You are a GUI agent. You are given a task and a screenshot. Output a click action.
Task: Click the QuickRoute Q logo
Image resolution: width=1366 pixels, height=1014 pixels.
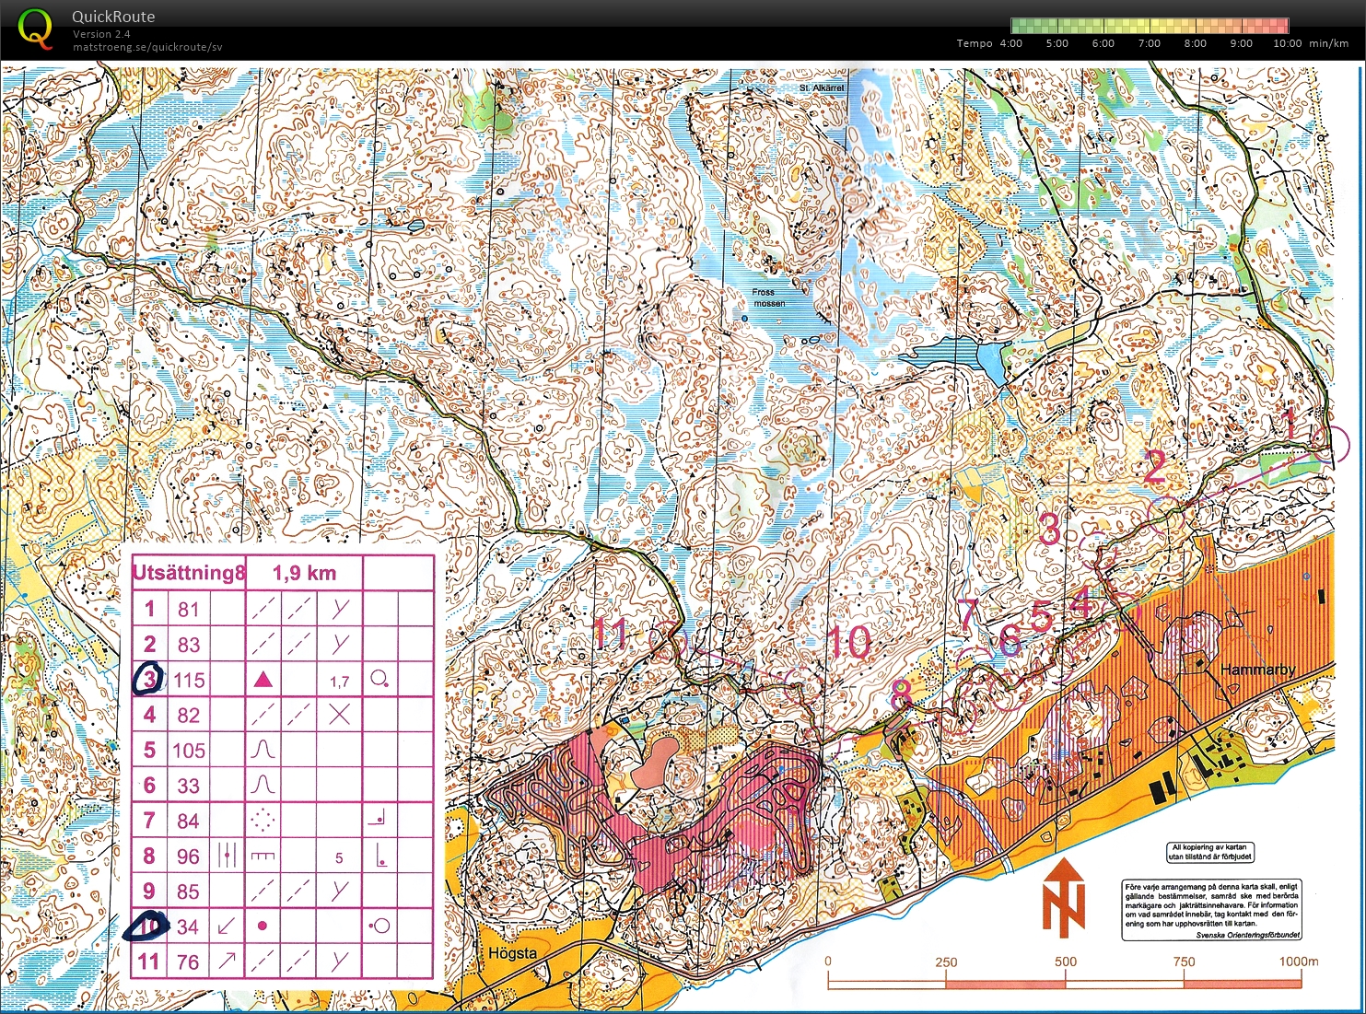(36, 28)
